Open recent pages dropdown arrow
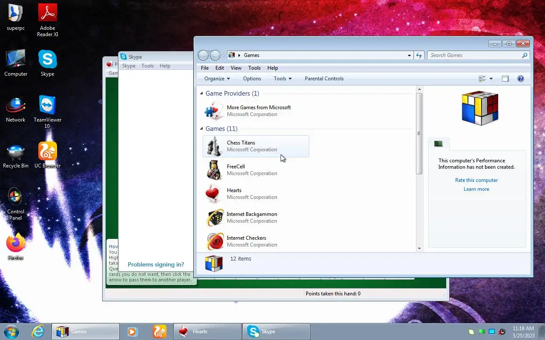Screen dimensions: 545x340 point(224,55)
